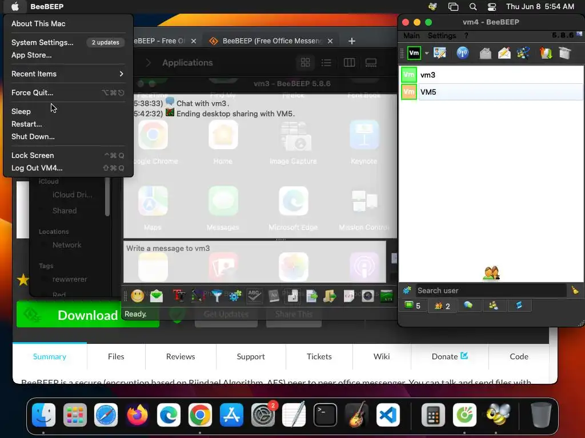Click the Write a message to vm3 field
The height and width of the screenshot is (438, 585).
(x=255, y=262)
